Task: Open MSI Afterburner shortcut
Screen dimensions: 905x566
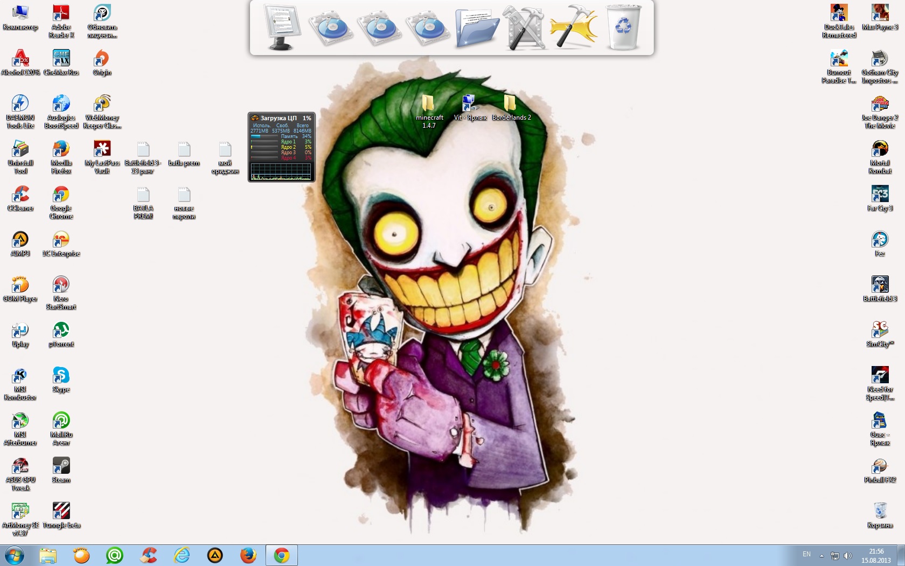Action: click(20, 429)
